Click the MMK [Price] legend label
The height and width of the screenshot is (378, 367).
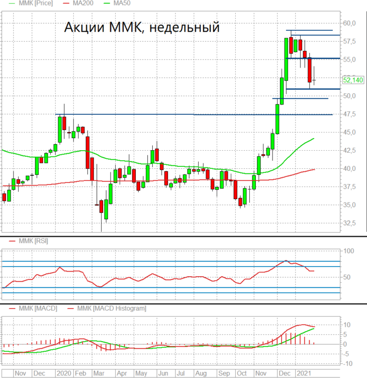36,3
